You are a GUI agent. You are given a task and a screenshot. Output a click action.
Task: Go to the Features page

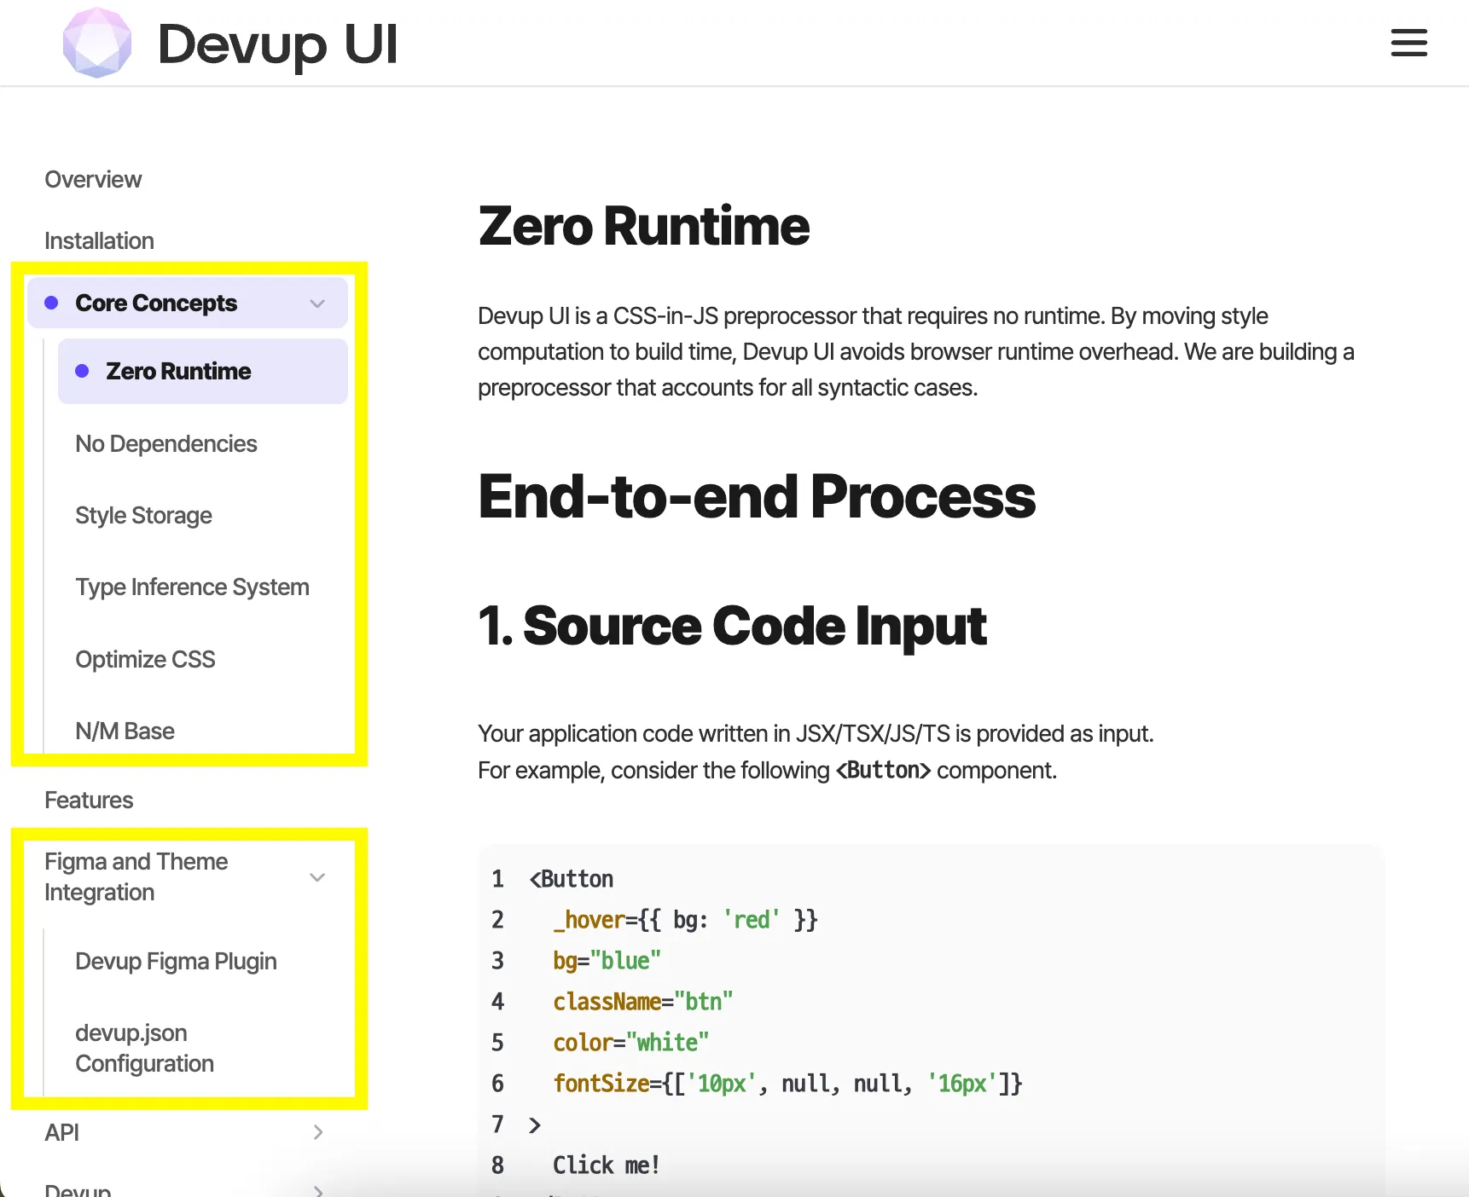tap(89, 801)
